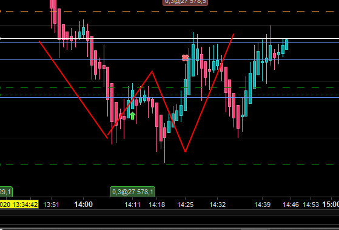Image resolution: width=339 pixels, height=230 pixels.
Task: Click the 14:32 time axis label
Action: [218, 205]
